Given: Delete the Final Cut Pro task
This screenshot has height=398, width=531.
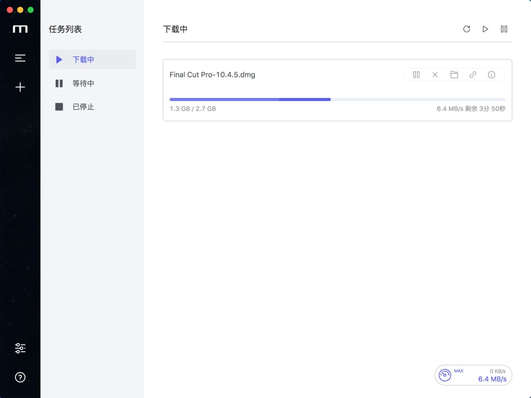Looking at the screenshot, I should pyautogui.click(x=435, y=74).
